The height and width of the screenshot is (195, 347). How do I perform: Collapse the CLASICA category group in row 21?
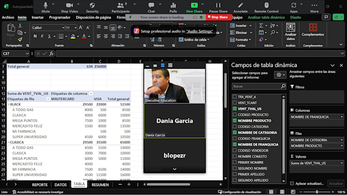click(x=9, y=143)
